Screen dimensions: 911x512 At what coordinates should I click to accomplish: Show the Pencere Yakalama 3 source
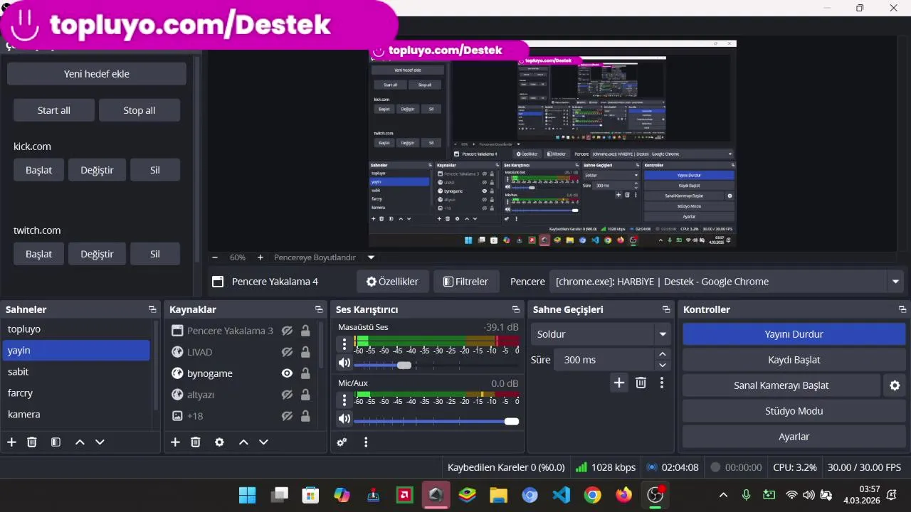coord(287,331)
